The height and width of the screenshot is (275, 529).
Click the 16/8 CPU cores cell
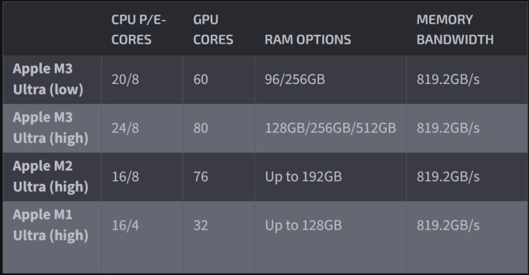tap(126, 177)
